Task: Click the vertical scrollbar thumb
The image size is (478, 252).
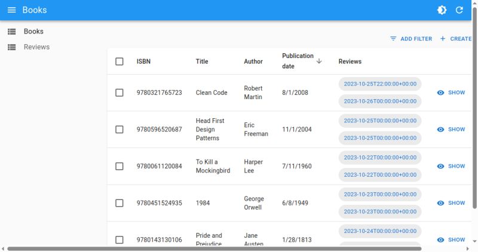Action: (474, 107)
